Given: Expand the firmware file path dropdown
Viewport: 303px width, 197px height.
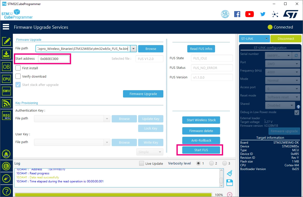Looking at the screenshot, I should (x=134, y=49).
